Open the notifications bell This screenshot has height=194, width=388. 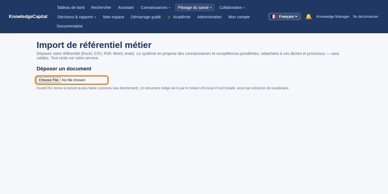308,17
